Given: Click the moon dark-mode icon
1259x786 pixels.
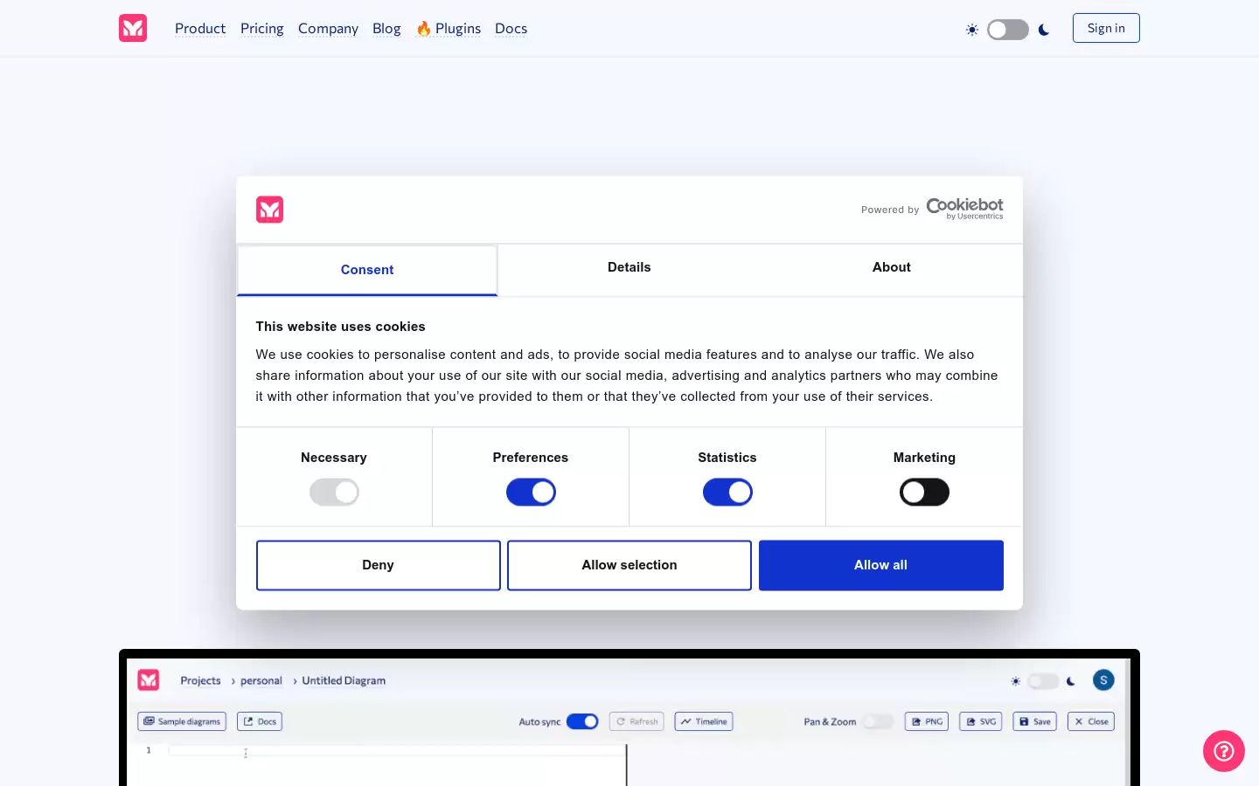Looking at the screenshot, I should point(1044,30).
